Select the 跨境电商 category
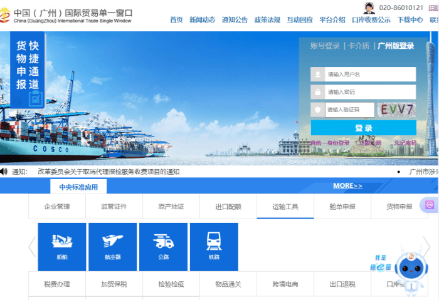 pos(285,284)
